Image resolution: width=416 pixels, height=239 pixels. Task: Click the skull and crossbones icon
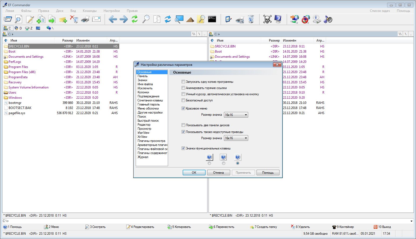(267, 19)
